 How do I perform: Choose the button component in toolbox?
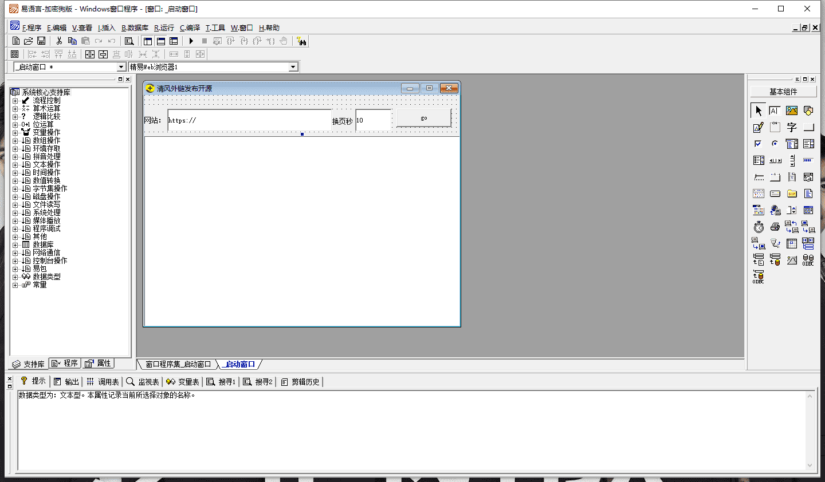(808, 127)
